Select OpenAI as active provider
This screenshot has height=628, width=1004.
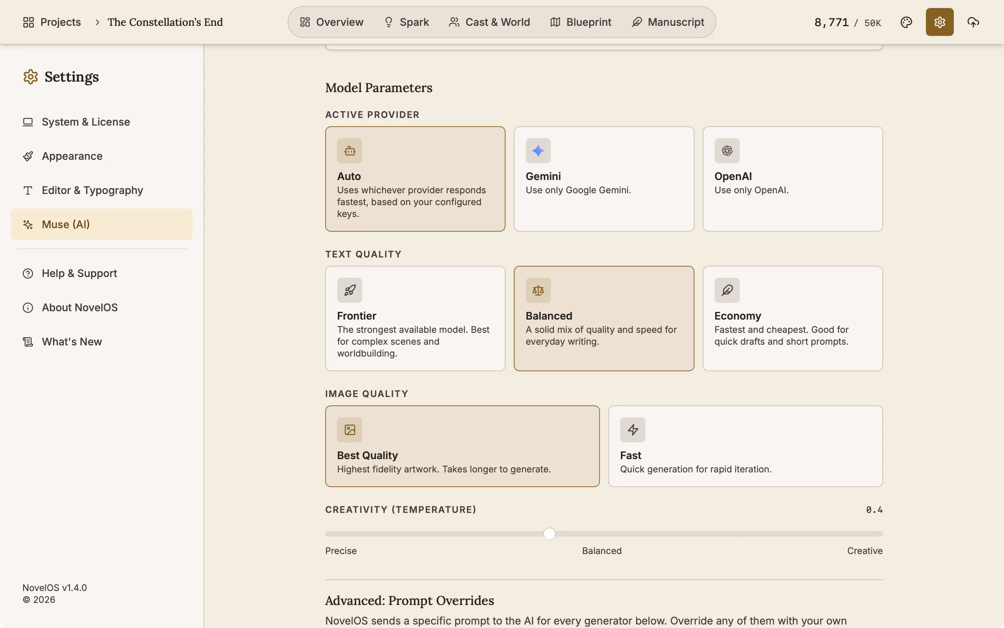(x=792, y=179)
